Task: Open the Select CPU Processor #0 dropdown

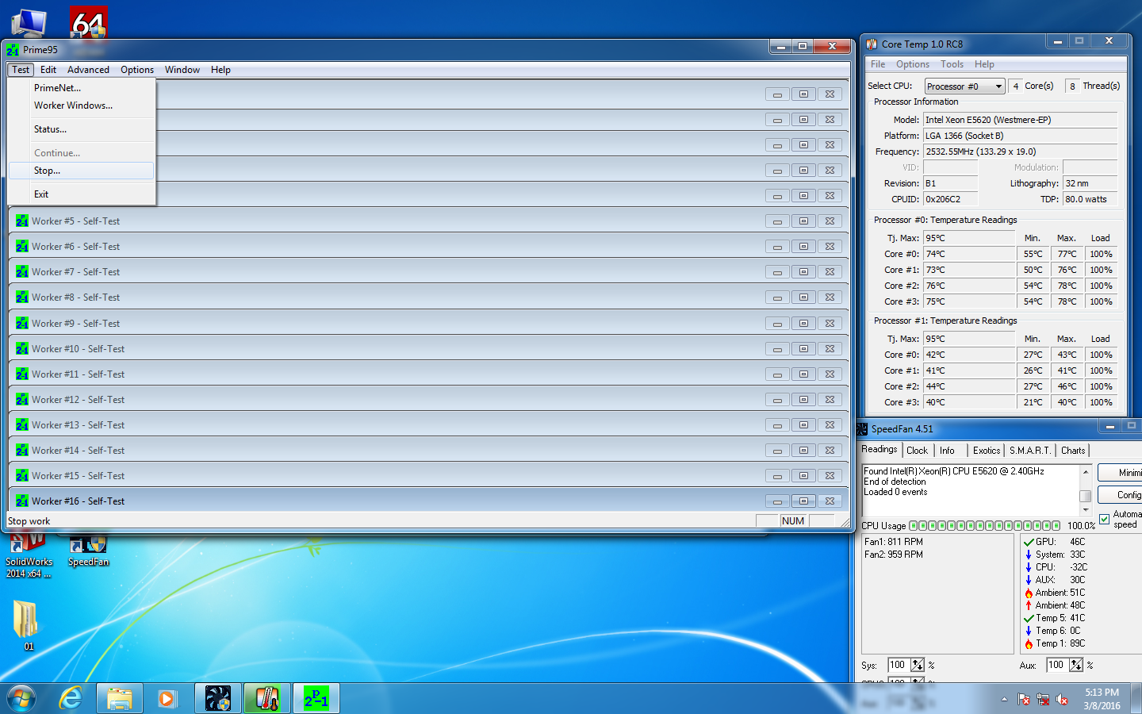Action: [x=965, y=86]
